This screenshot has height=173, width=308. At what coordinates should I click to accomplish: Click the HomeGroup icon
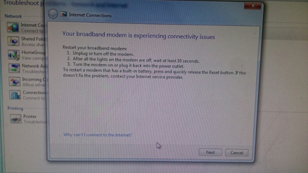[14, 55]
